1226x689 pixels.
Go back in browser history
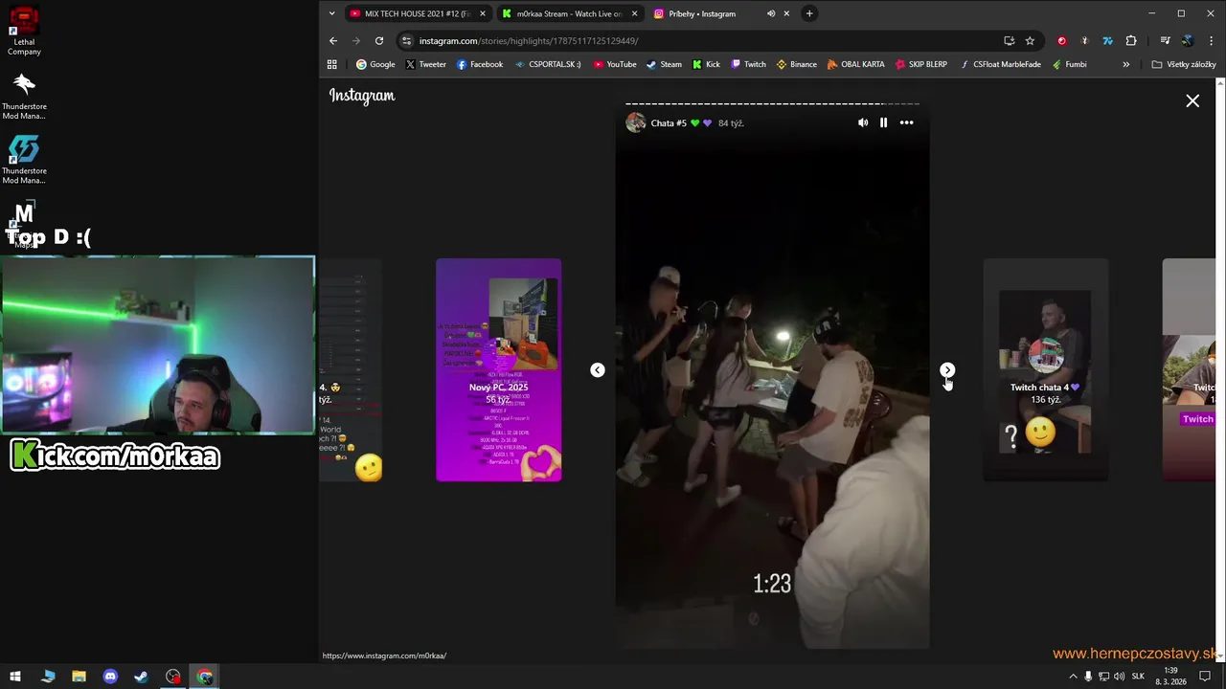click(x=333, y=40)
